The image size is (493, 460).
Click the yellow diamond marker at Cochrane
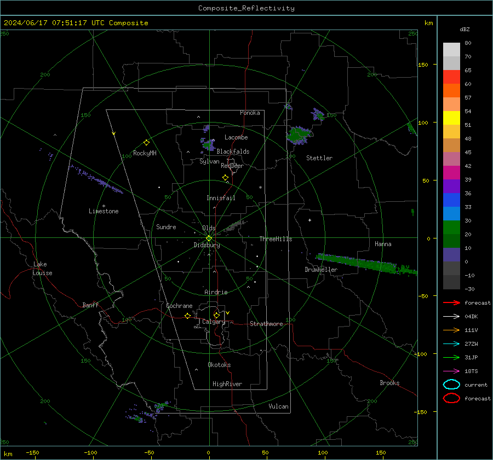tap(187, 316)
